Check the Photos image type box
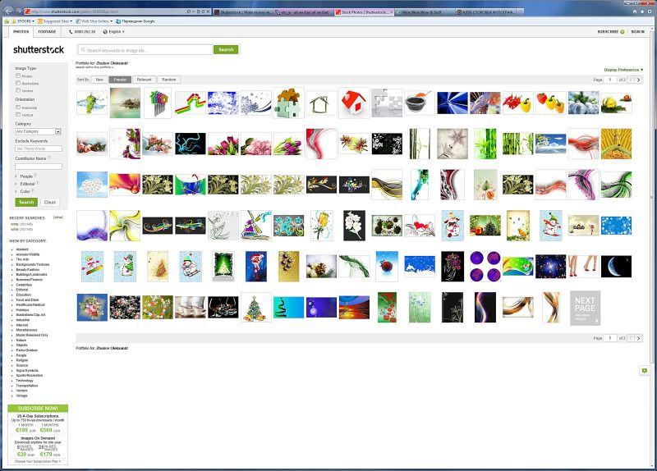Viewport: 657px width, 471px height. pyautogui.click(x=18, y=75)
